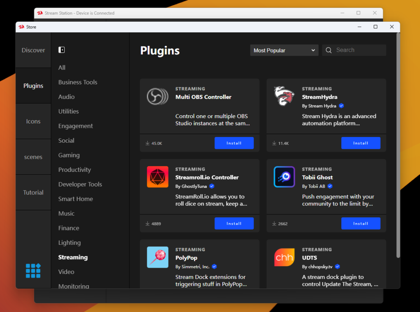Close the Stream Station background window
This screenshot has height=312, width=420.
point(375,13)
